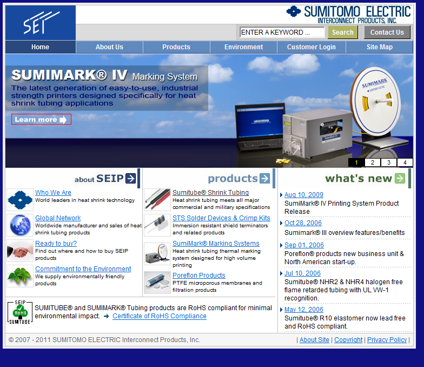Click the SumiMark printer thumbnail
Image resolution: width=424 pixels, height=367 pixels.
[157, 254]
